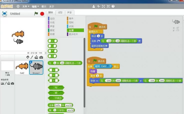Image resolution: width=184 pixels, height=114 pixels.
Task: Click the subtraction operator block in palette
Action: click(52, 46)
